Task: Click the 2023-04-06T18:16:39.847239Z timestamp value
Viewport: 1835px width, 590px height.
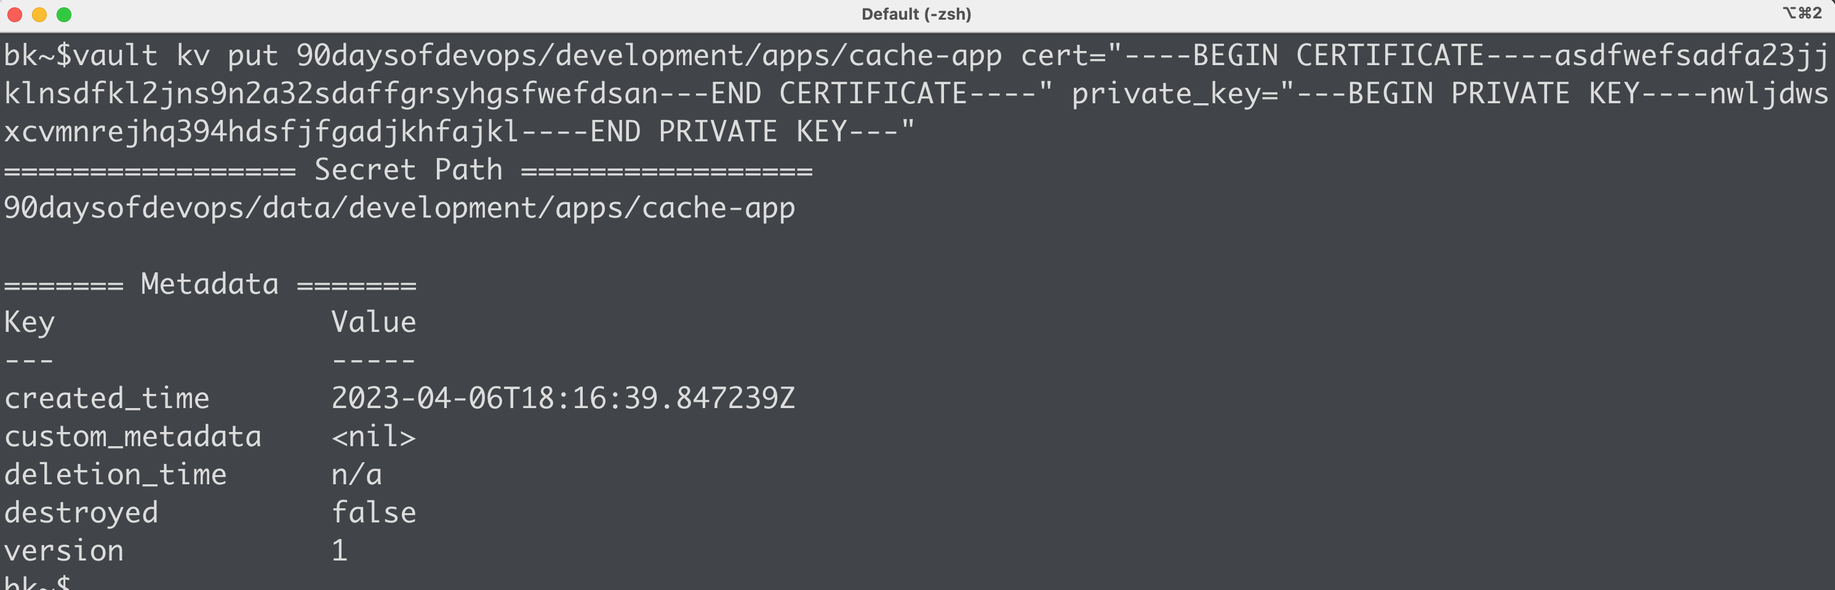Action: tap(563, 398)
